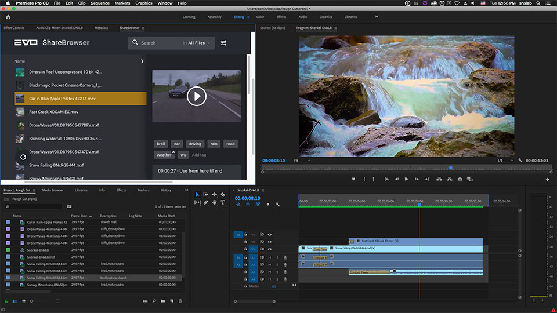557x313 pixels.
Task: Open Program monitor button editor plus
Action: point(547,180)
